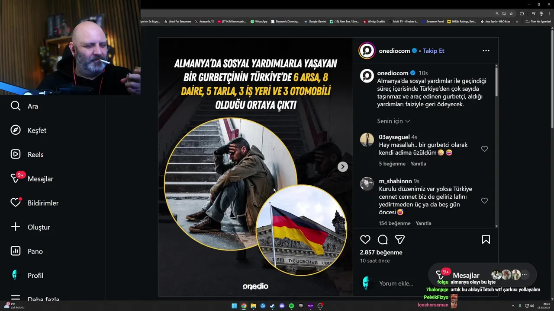554x311 pixels.
Task: Click m_shahinnn's comment avatar
Action: pos(367,184)
